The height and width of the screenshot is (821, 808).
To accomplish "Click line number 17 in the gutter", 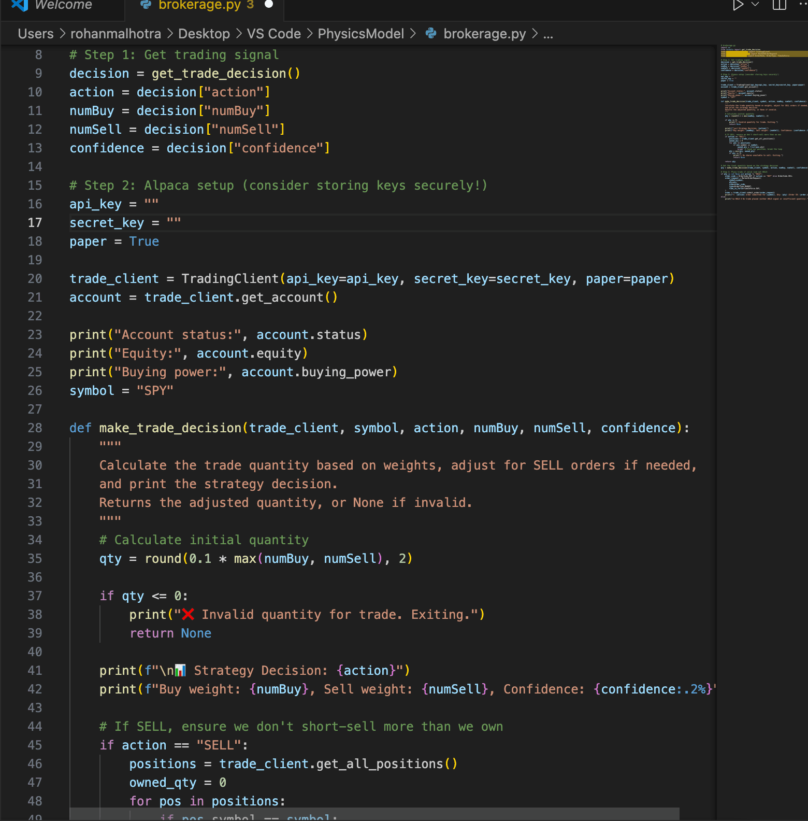I will coord(35,223).
